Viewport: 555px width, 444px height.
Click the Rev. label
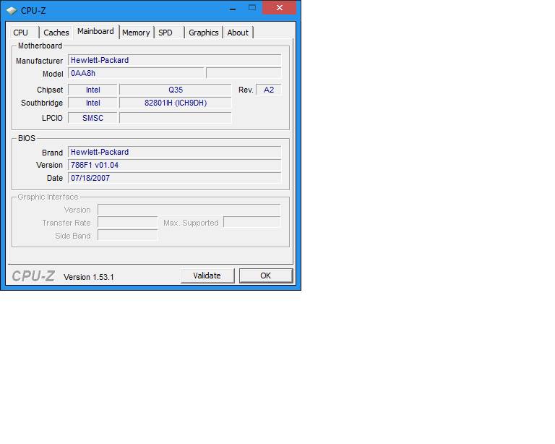(x=246, y=90)
